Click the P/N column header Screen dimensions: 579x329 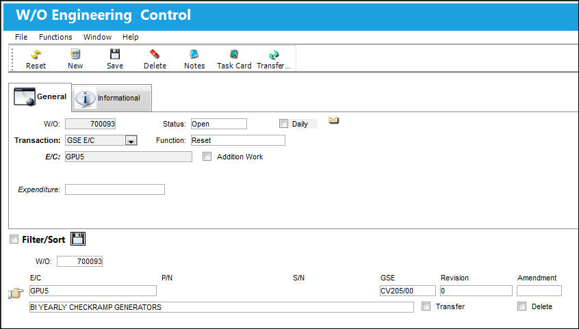coord(167,278)
